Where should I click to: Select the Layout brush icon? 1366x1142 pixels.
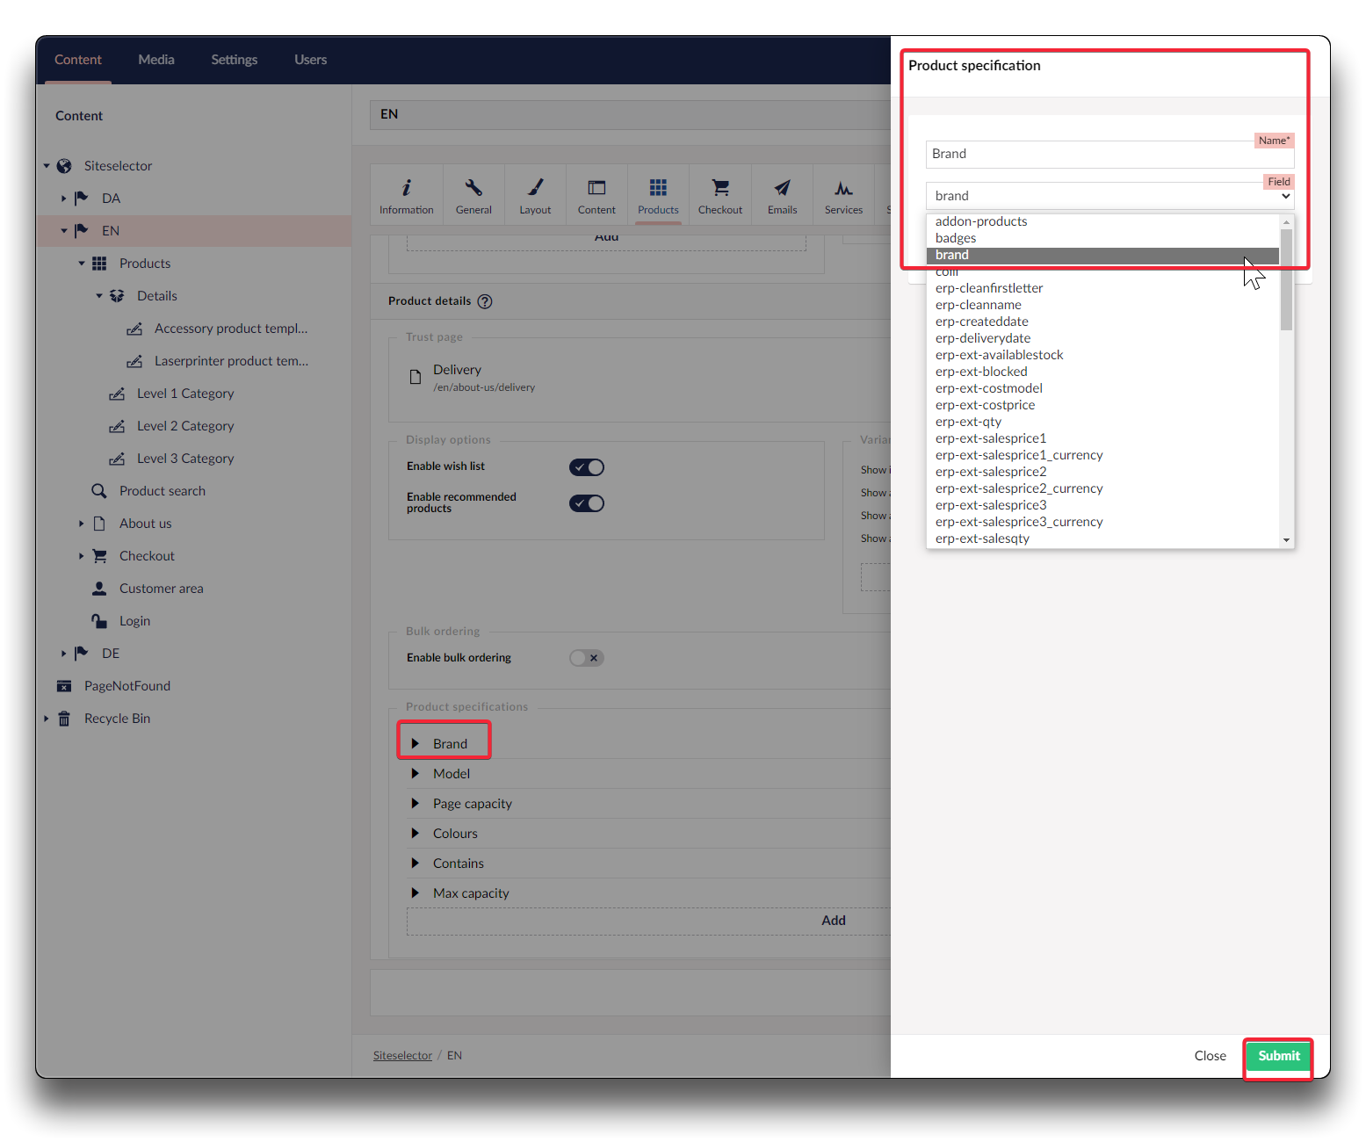coord(535,188)
